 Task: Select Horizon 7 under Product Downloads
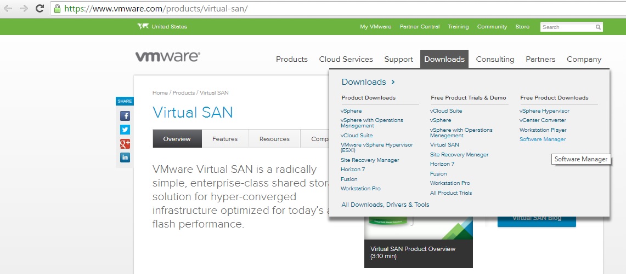(x=353, y=169)
